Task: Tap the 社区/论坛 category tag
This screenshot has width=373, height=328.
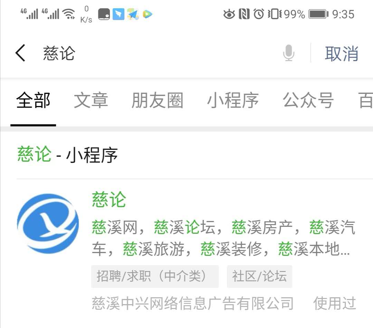Action: tap(259, 277)
